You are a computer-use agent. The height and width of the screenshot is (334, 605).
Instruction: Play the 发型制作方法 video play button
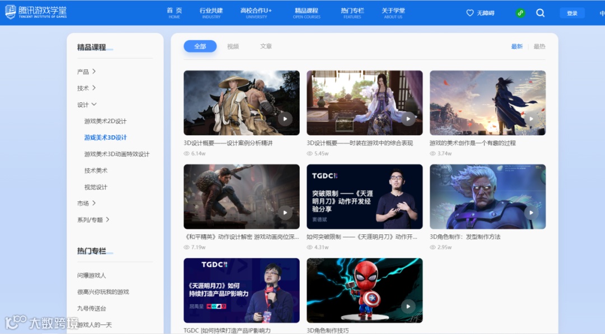[x=531, y=212]
